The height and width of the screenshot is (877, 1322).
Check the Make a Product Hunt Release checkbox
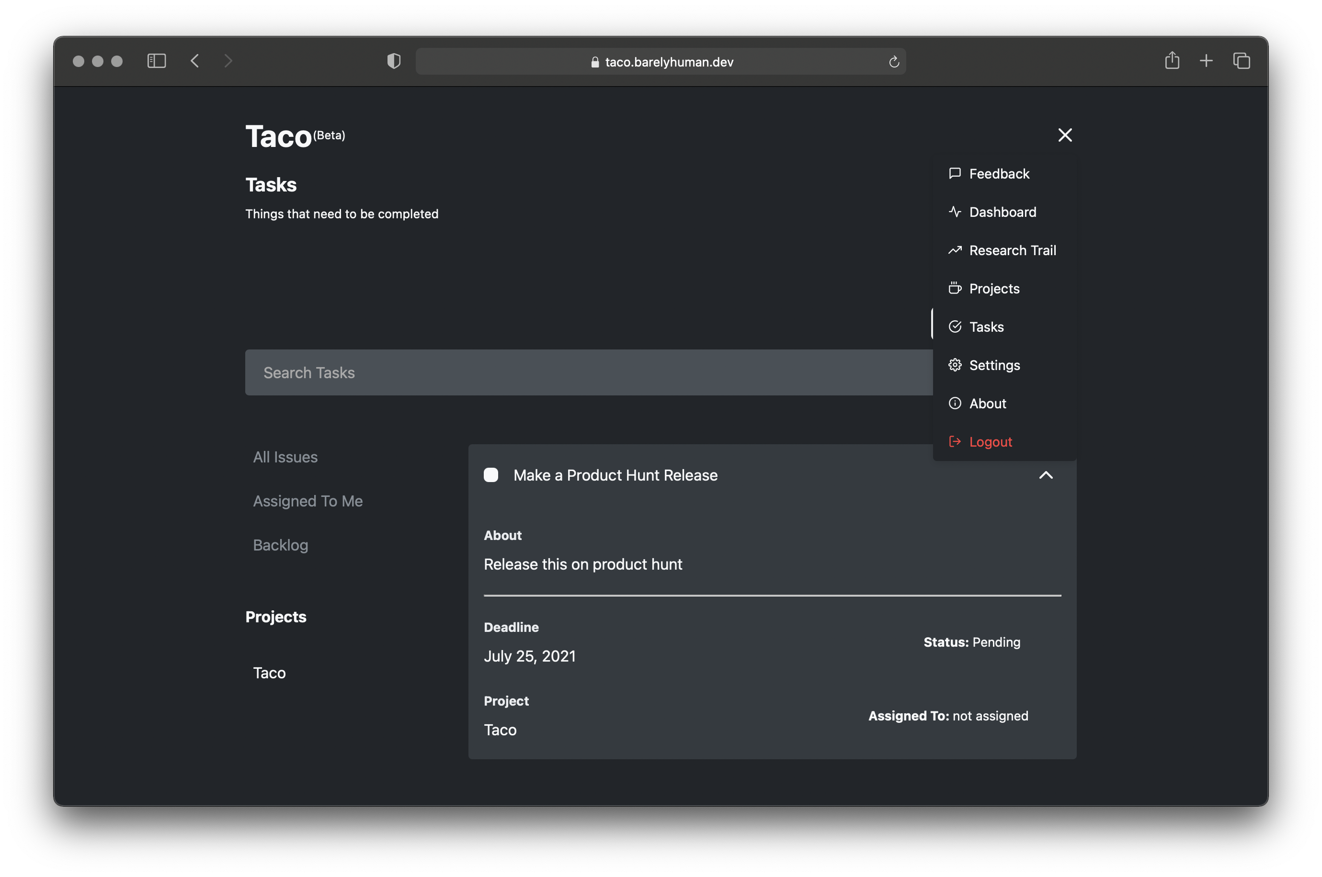(x=490, y=474)
